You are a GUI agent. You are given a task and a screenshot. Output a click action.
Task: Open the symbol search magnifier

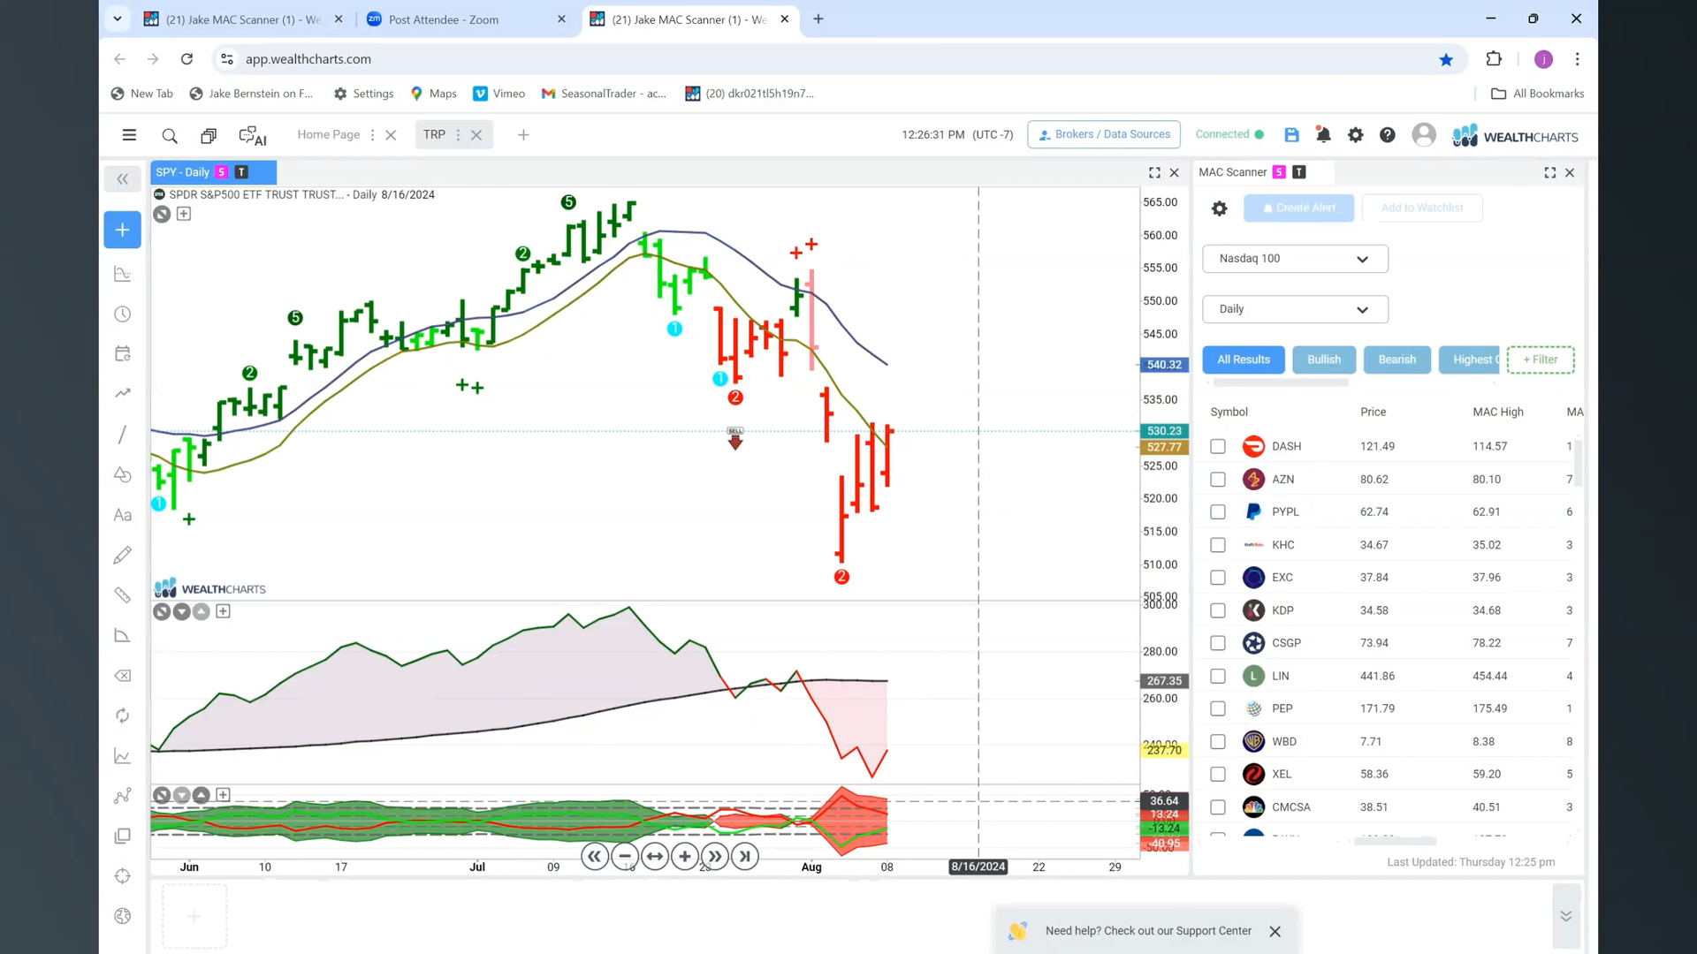170,135
